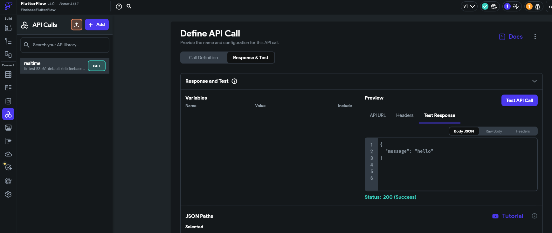This screenshot has height=233, width=552.
Task: Open the Theme Settings palette icon
Action: 8,181
